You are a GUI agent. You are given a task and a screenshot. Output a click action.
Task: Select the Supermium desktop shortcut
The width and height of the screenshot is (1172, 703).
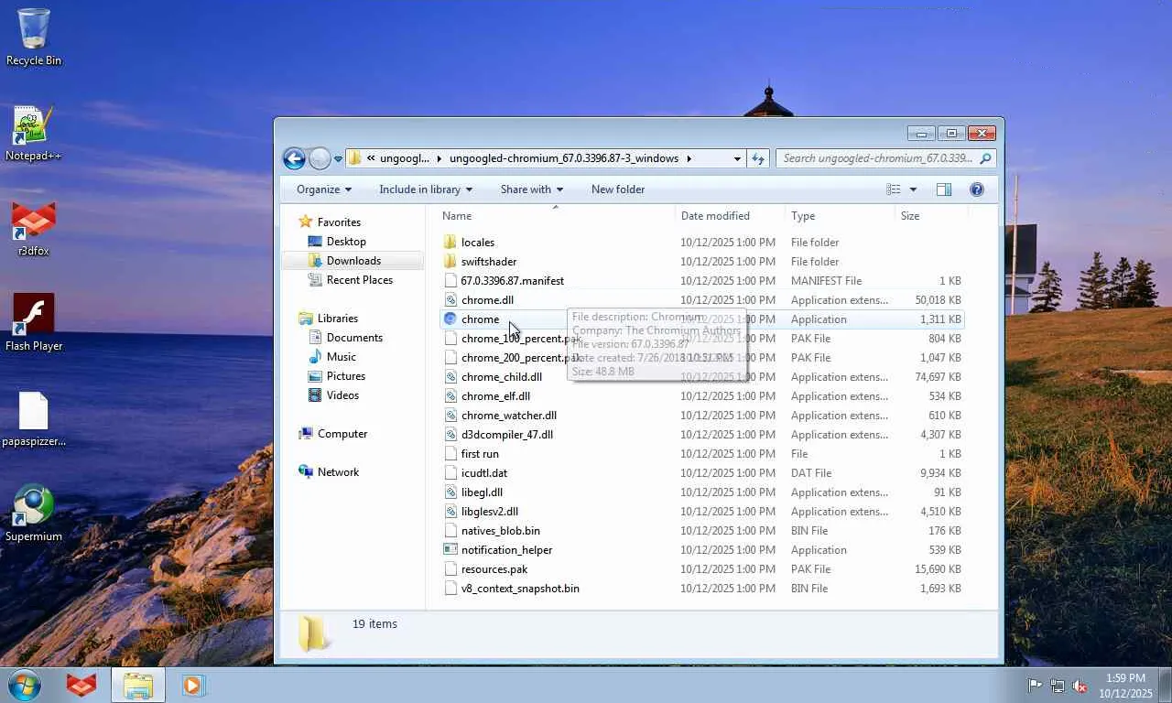click(34, 513)
